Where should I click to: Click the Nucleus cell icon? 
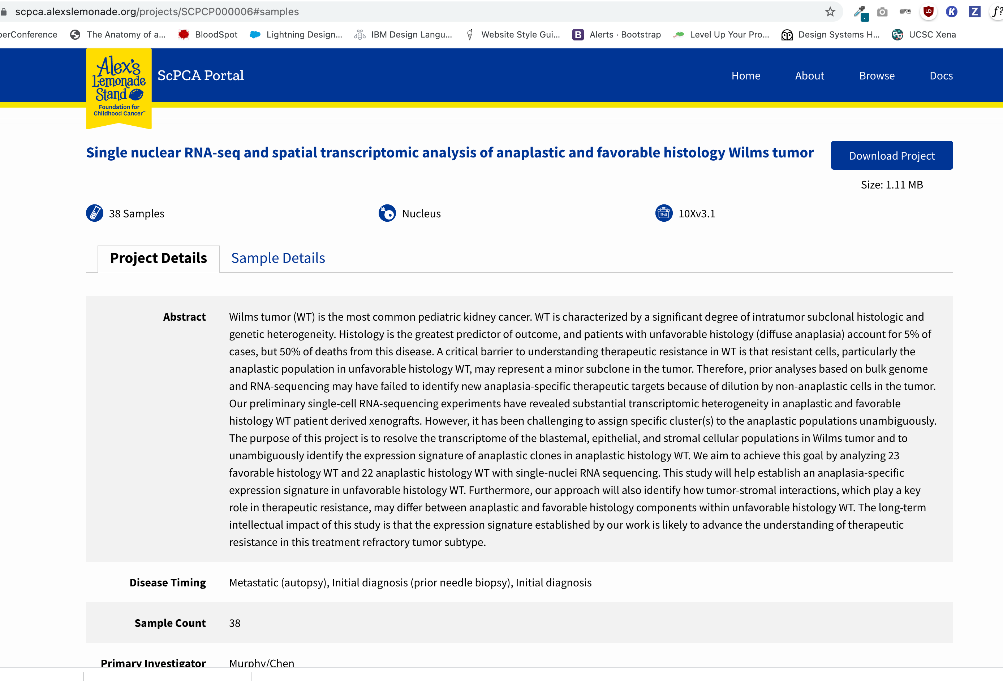386,213
